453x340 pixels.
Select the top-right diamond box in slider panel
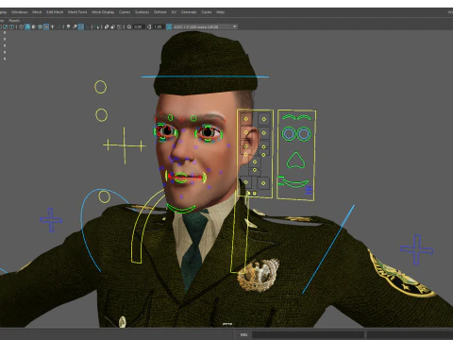click(x=264, y=119)
